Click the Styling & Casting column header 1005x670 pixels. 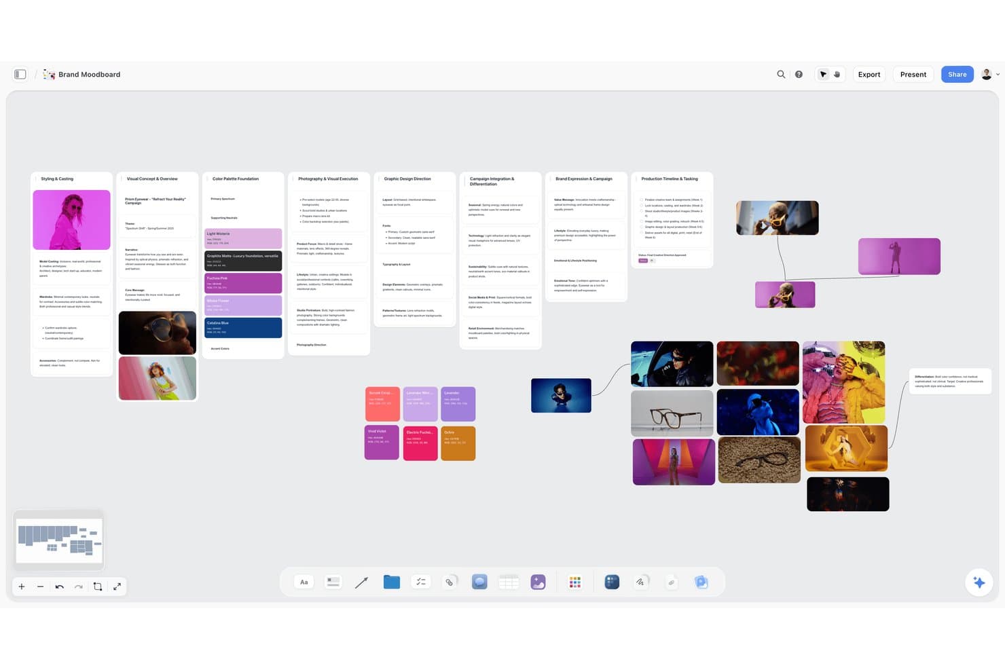[x=57, y=179]
